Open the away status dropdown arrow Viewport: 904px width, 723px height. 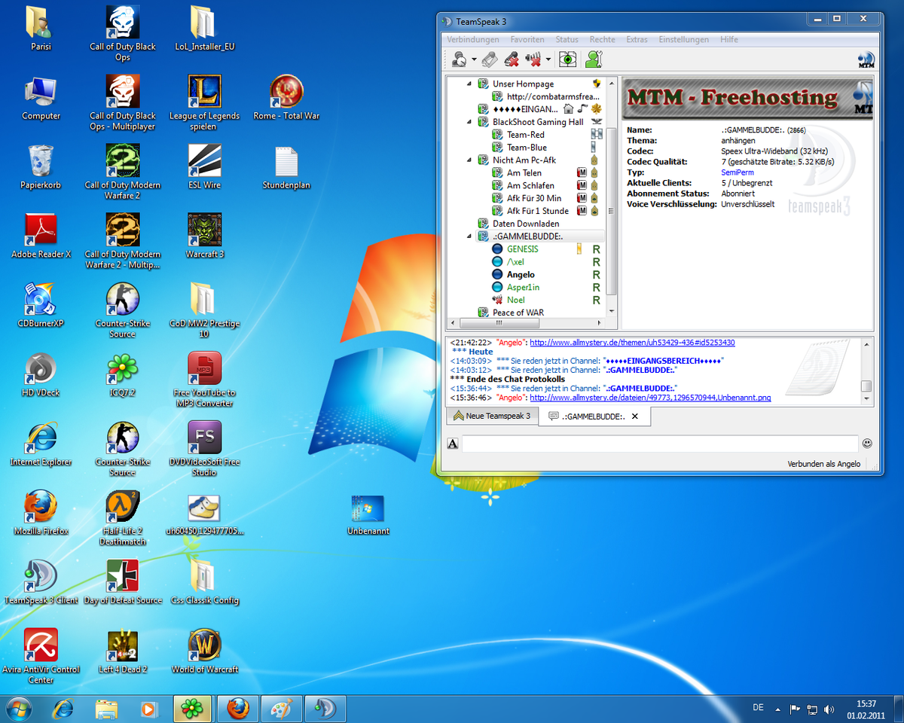(474, 59)
